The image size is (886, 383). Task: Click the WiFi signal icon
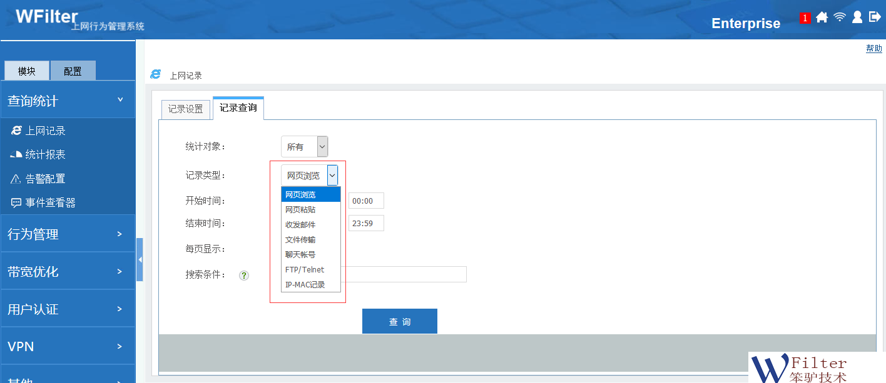coord(840,17)
